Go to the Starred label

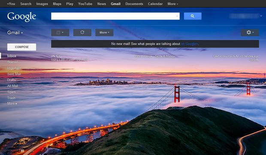click(12, 62)
